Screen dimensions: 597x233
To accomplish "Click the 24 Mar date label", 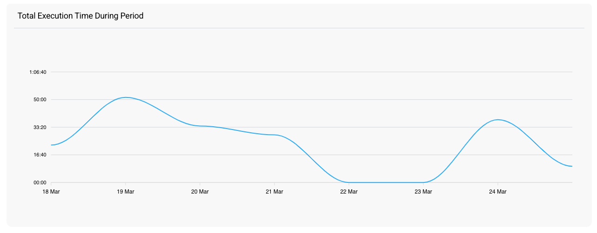I will pyautogui.click(x=498, y=192).
